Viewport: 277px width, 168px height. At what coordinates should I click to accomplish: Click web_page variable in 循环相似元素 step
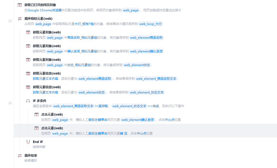tap(43, 24)
